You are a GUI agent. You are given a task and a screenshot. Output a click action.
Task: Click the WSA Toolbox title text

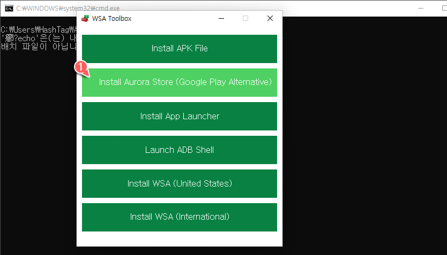pyautogui.click(x=111, y=19)
